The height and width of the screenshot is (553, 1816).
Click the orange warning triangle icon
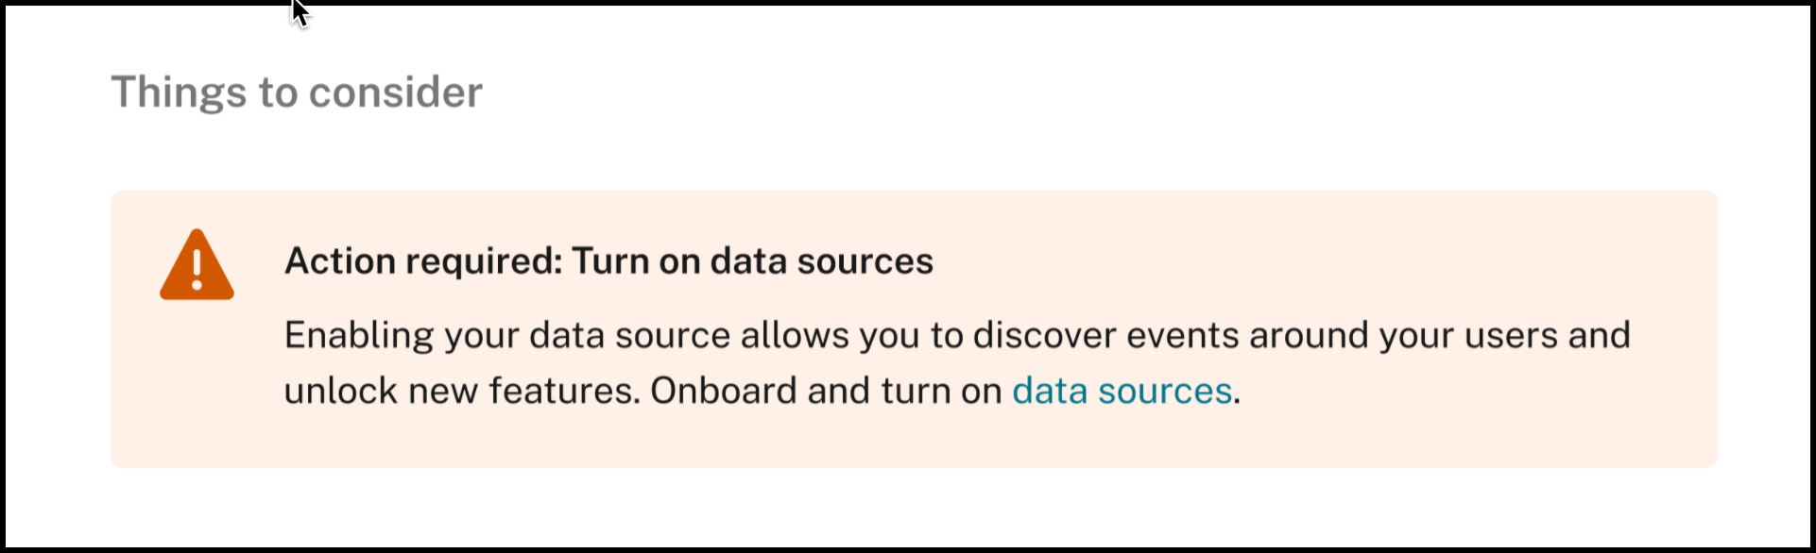(x=197, y=266)
